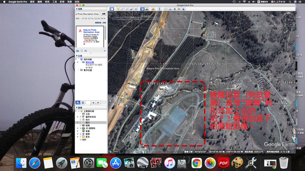Toggle the sunlight across landscape icon

tap(147, 9)
